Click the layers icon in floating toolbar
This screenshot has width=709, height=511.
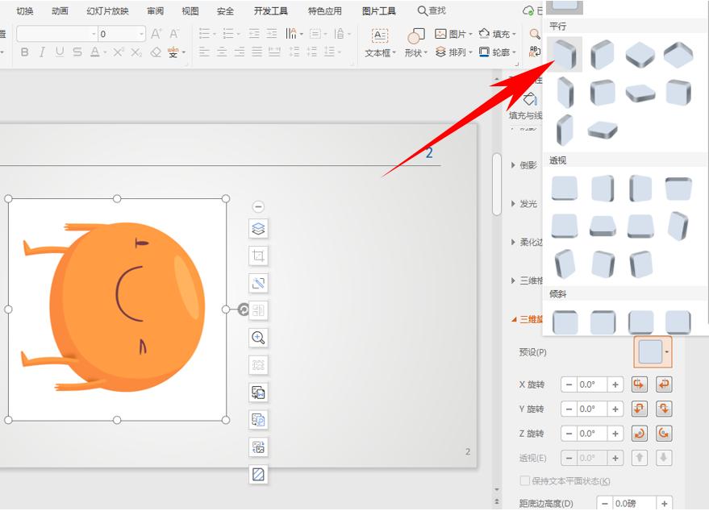point(258,229)
